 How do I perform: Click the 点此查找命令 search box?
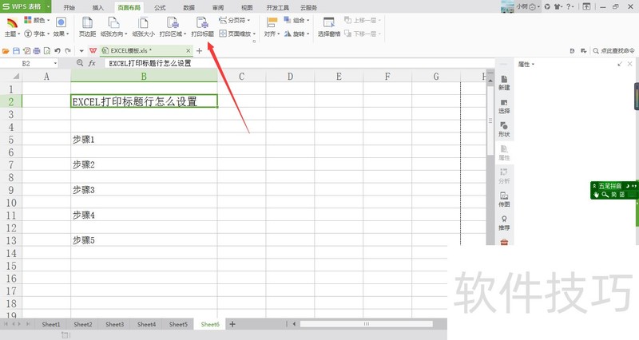(x=613, y=51)
